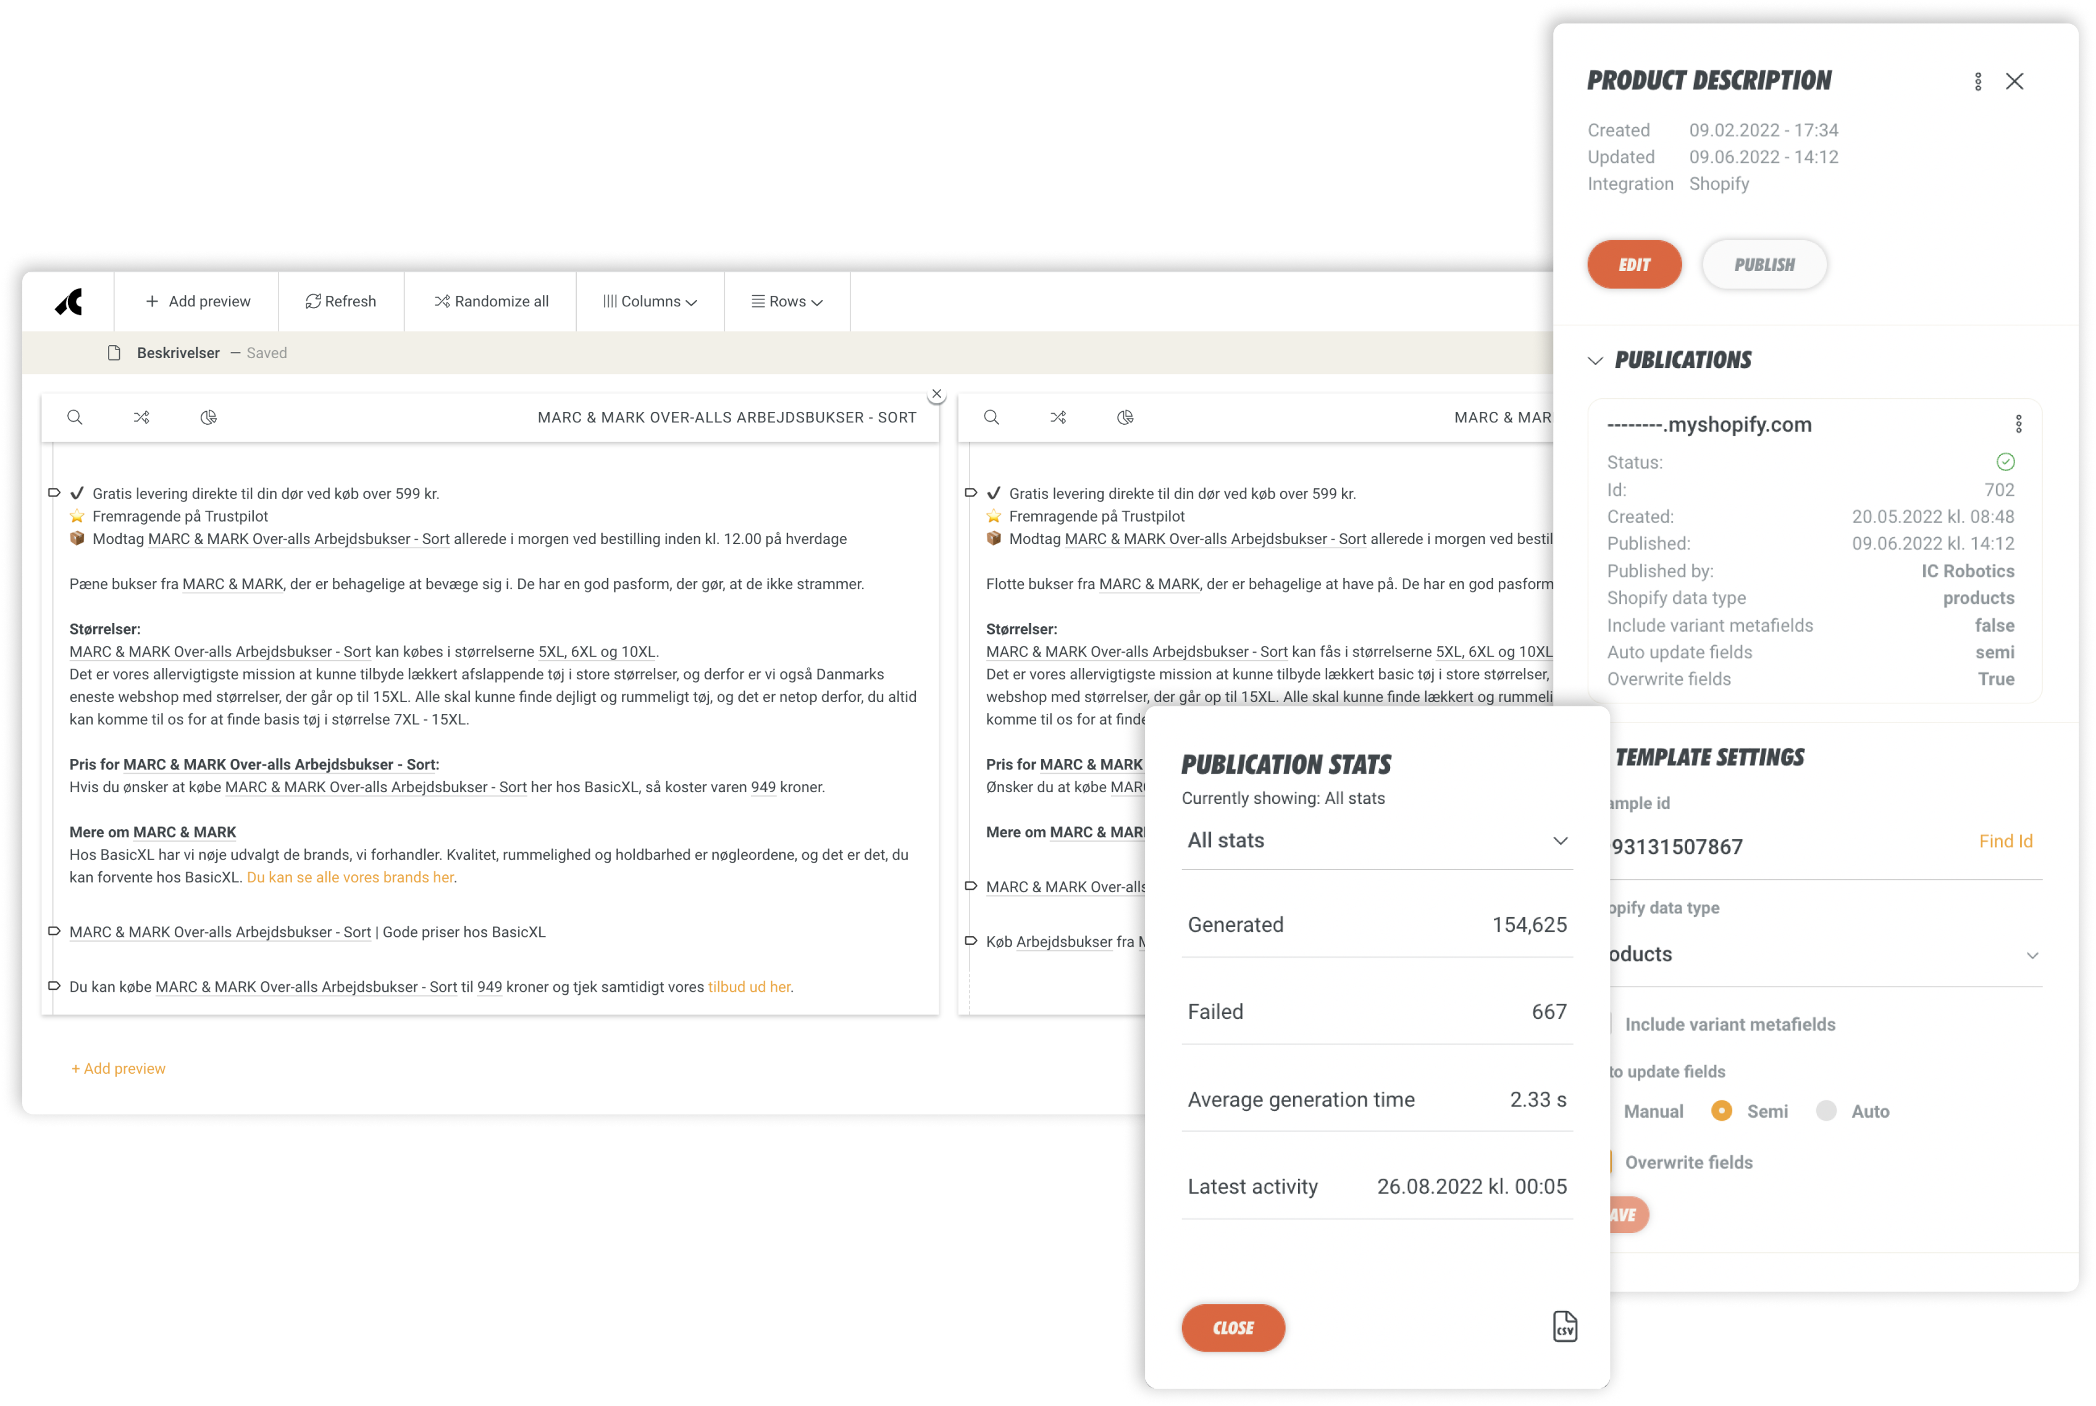The image size is (2096, 1406).
Task: Expand the Columns dropdown filter
Action: [x=651, y=301]
